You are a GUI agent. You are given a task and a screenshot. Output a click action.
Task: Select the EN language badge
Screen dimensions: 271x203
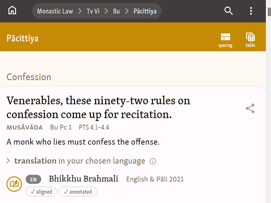(33, 179)
